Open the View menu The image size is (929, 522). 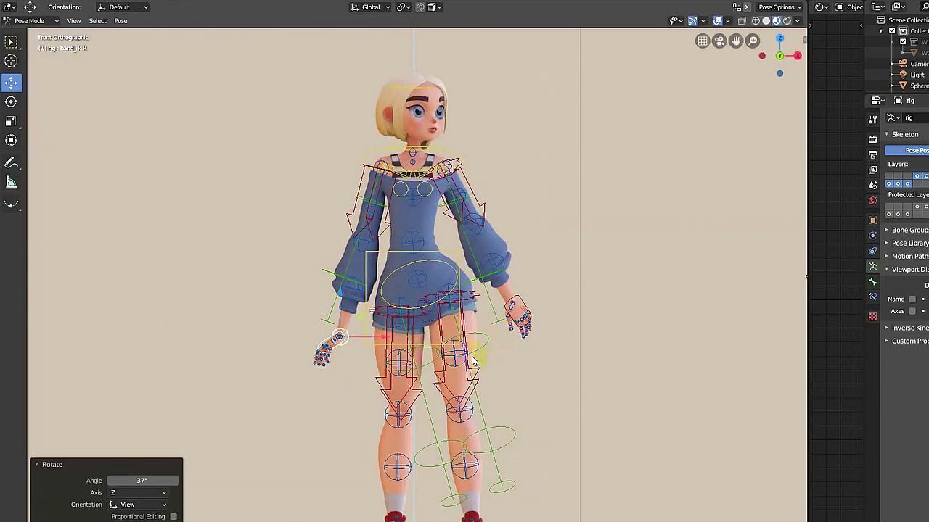(73, 20)
